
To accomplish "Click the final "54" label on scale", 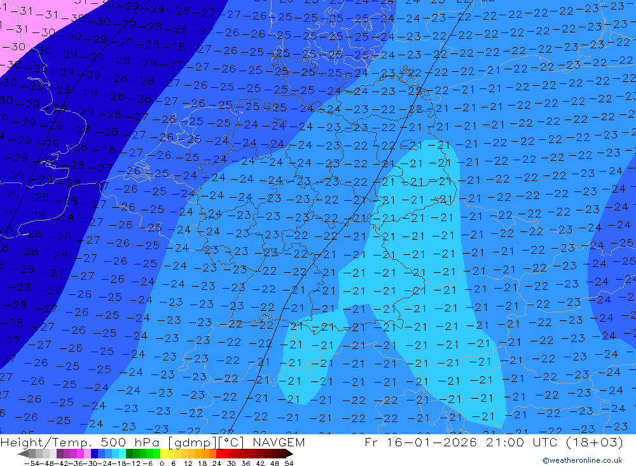I will click(289, 463).
